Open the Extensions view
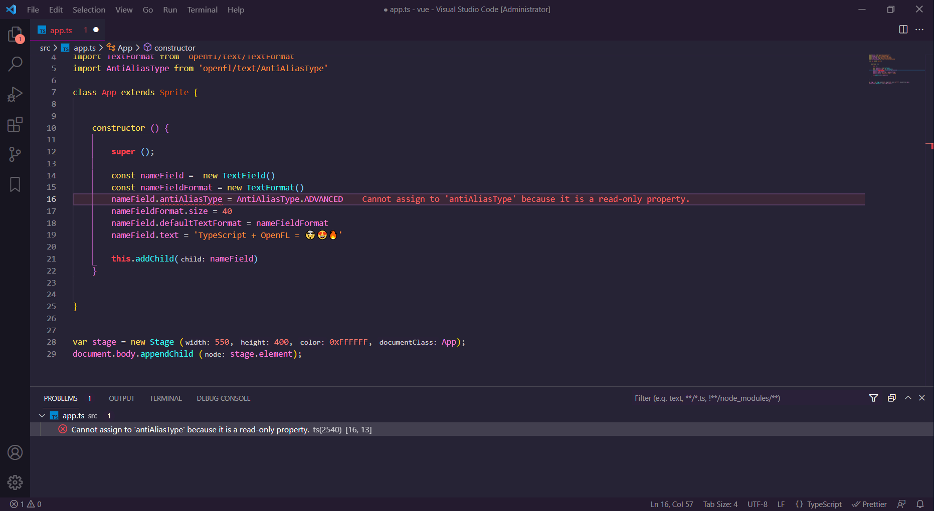This screenshot has width=934, height=511. point(15,124)
